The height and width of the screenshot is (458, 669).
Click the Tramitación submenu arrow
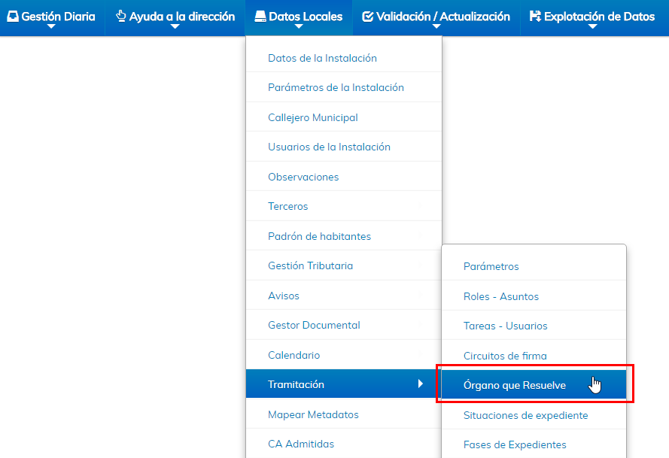pyautogui.click(x=421, y=384)
